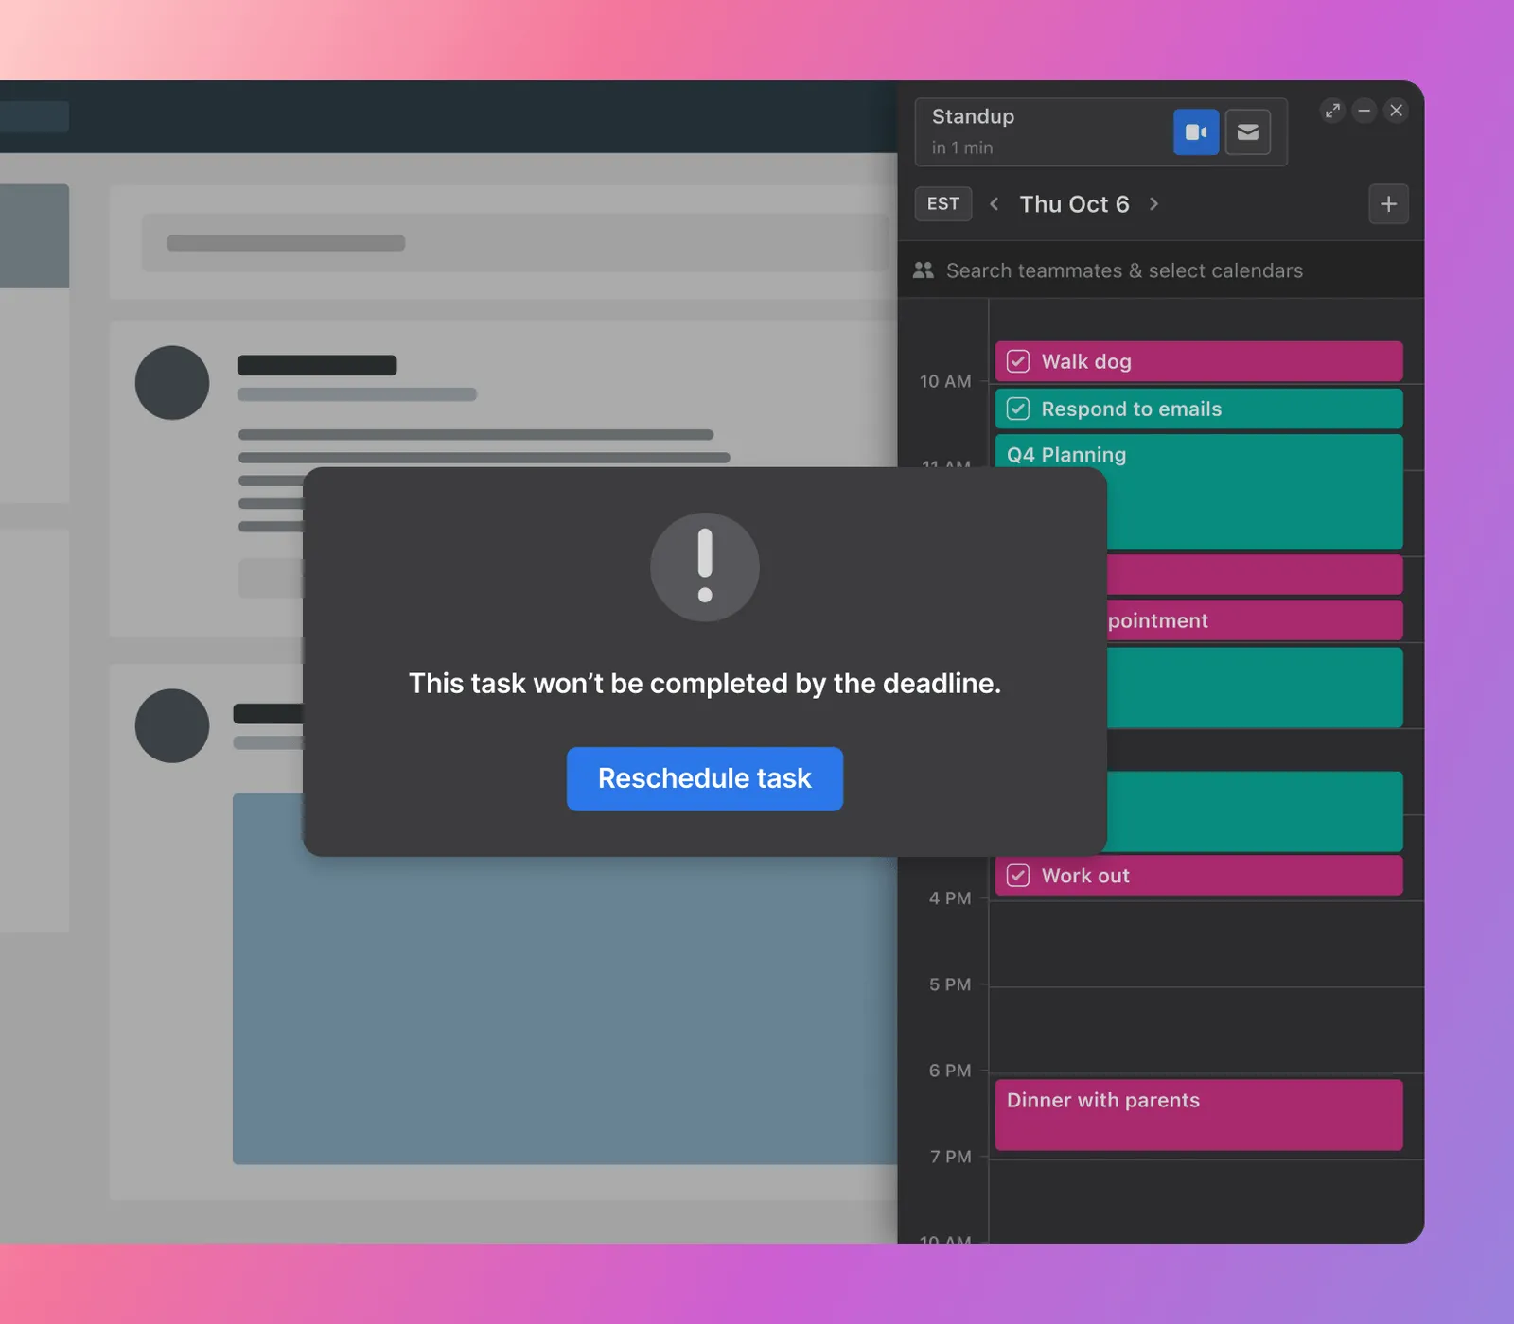Screen dimensions: 1514x1324
Task: Join the Standup video call
Action: tap(1196, 132)
